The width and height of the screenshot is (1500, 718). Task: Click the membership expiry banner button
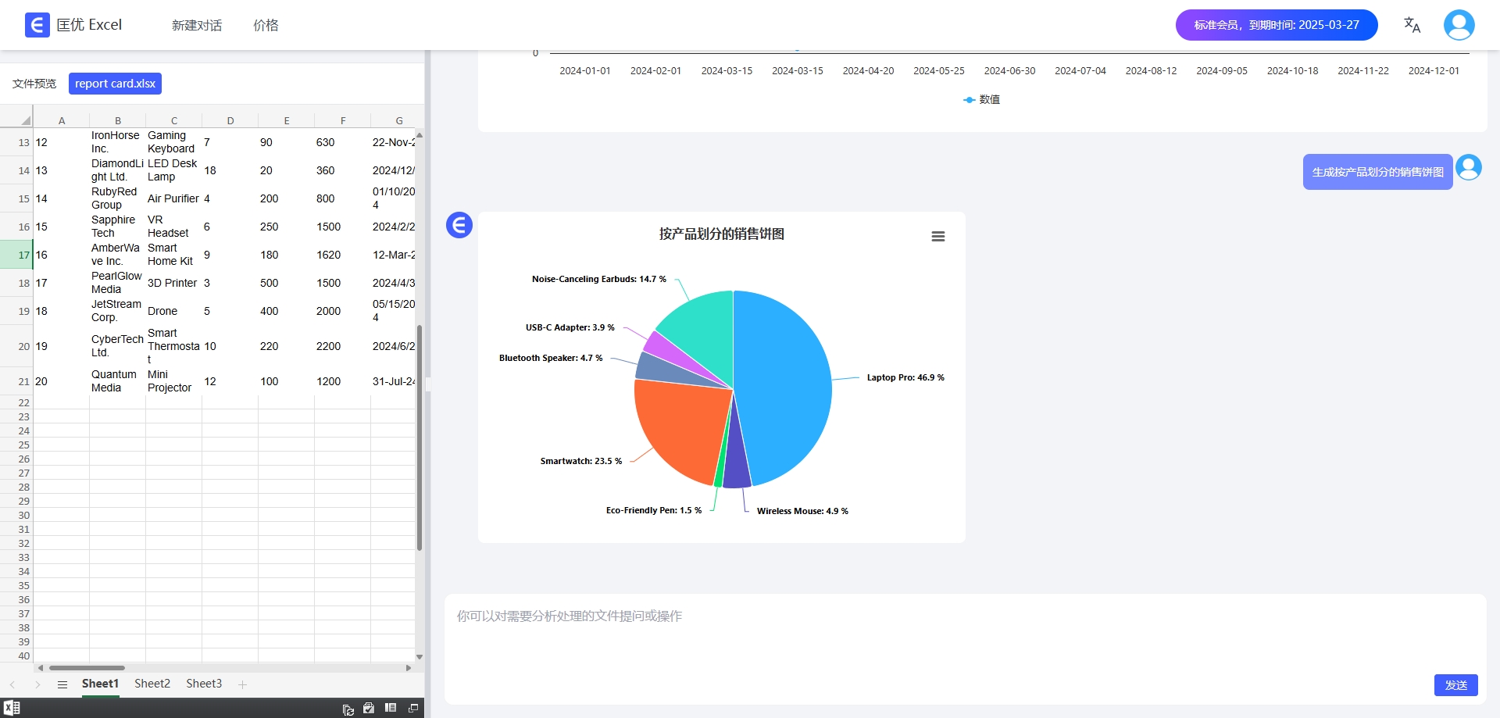(x=1277, y=25)
